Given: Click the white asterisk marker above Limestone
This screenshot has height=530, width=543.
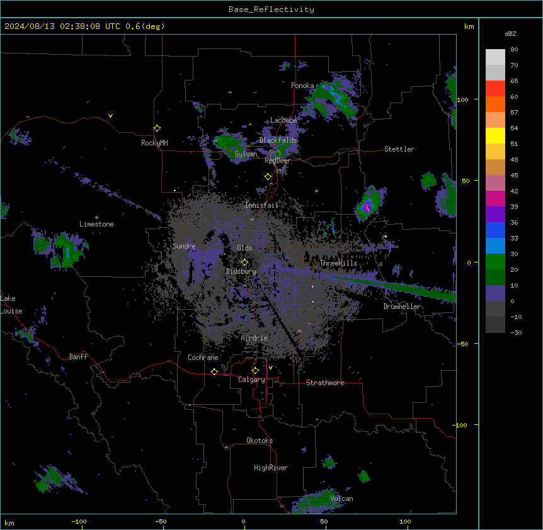Looking at the screenshot, I should 96,218.
